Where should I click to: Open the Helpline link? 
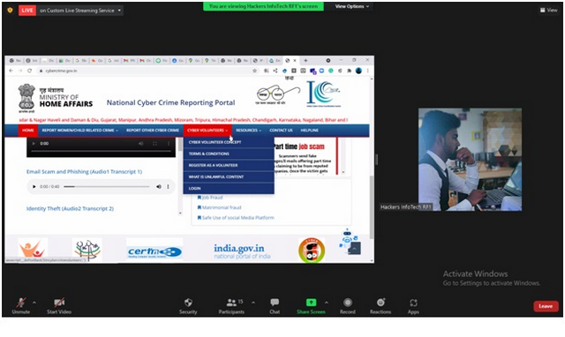310,131
